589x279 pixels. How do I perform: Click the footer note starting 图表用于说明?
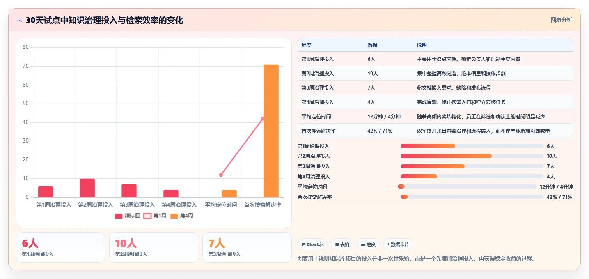pos(416,259)
